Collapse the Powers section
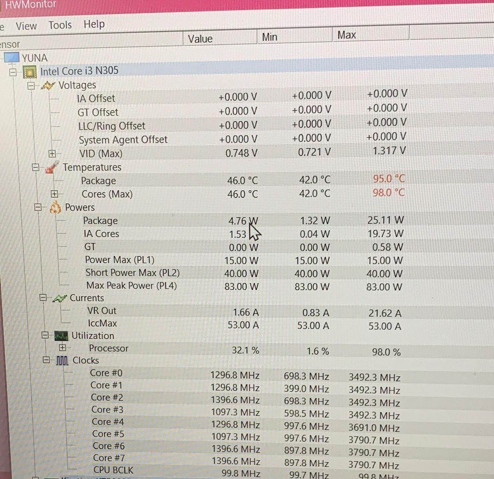The width and height of the screenshot is (494, 479). coord(38,207)
